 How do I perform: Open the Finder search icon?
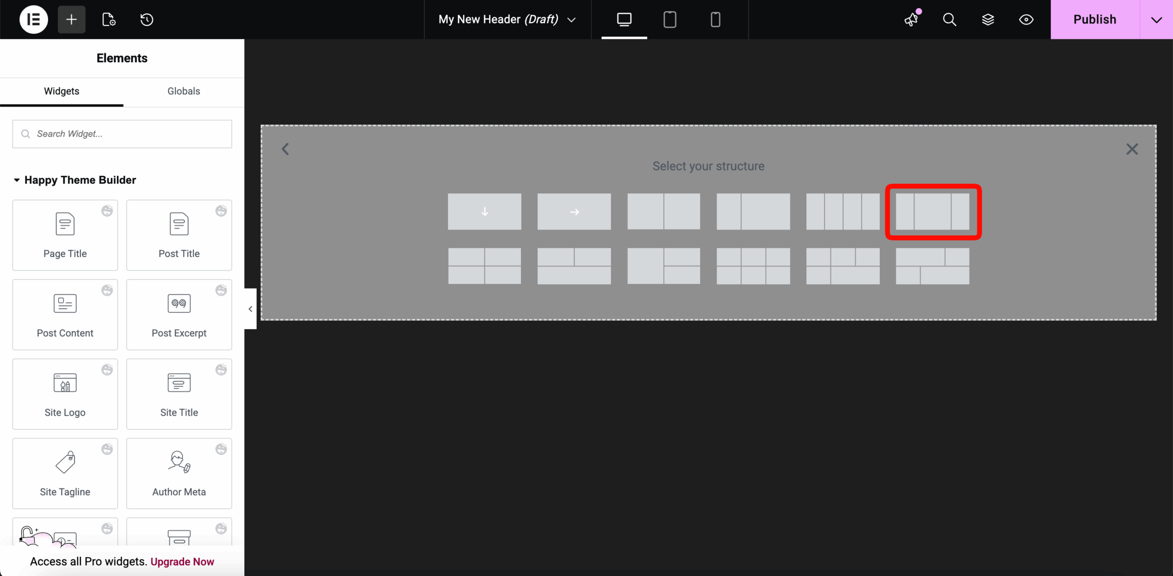tap(949, 19)
